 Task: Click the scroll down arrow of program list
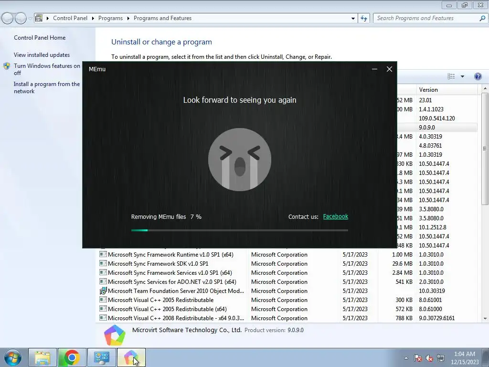(485, 318)
